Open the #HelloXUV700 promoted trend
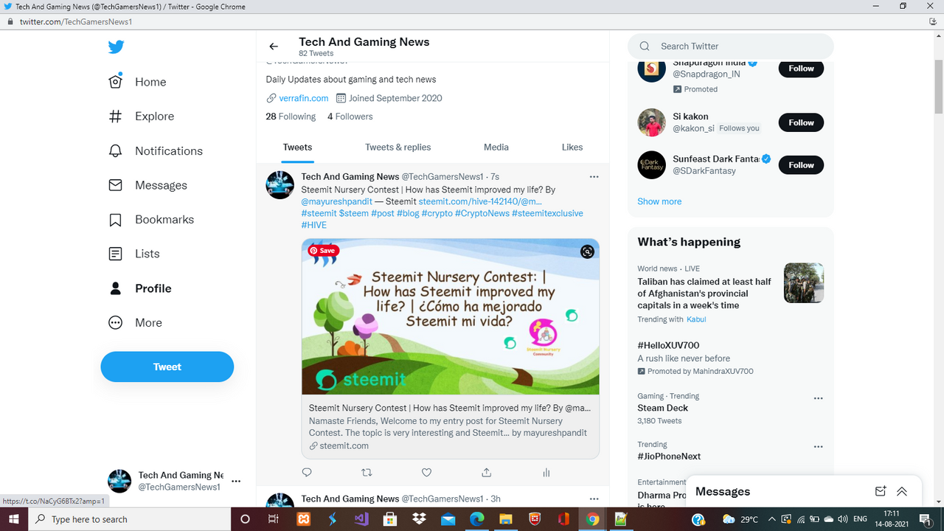The image size is (944, 531). pos(668,345)
